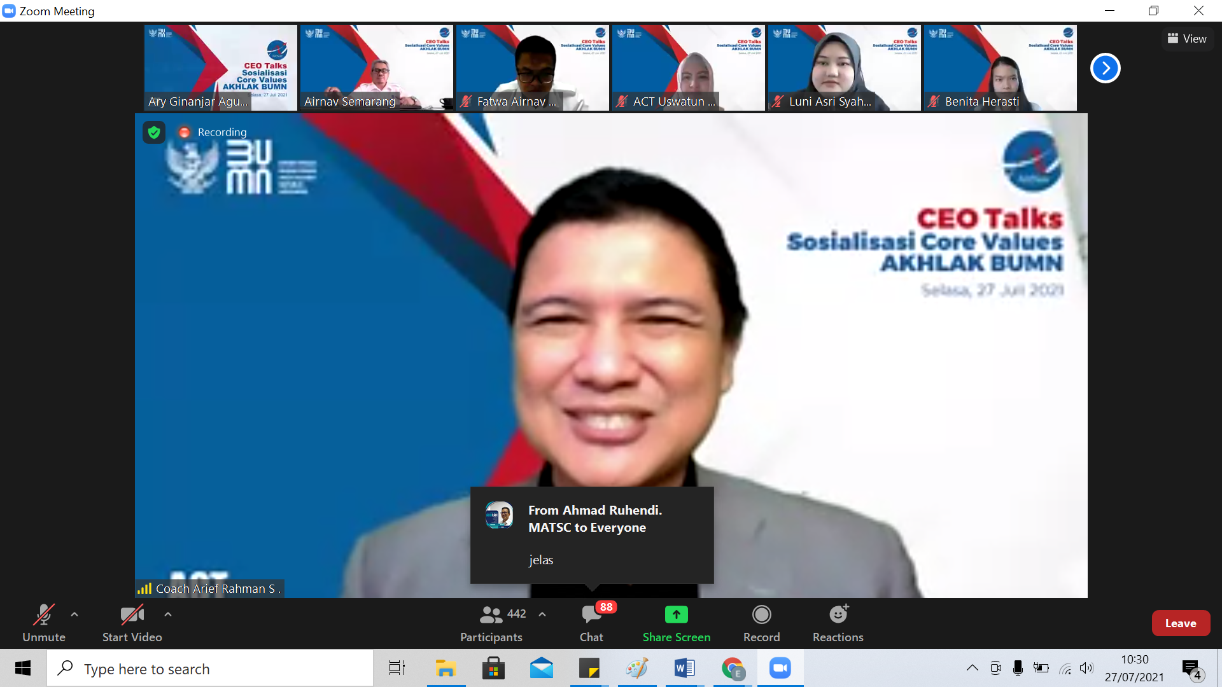This screenshot has width=1222, height=687.
Task: Show hidden tray icons chevron
Action: [x=972, y=668]
